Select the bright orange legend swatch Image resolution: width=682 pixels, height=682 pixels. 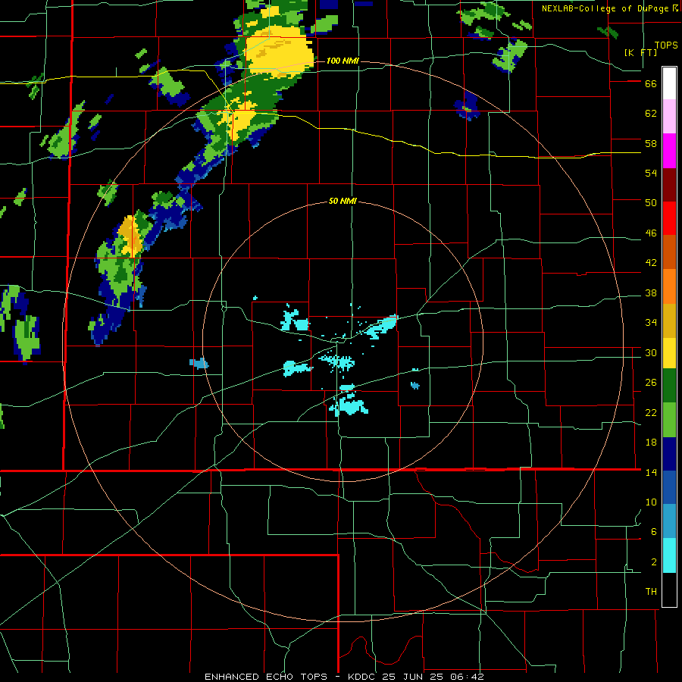669,286
